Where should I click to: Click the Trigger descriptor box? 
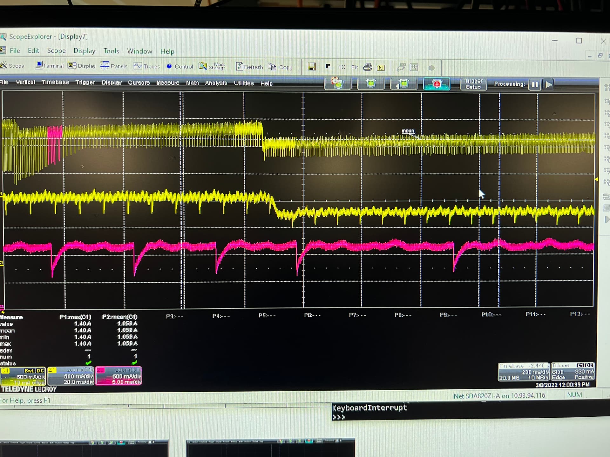click(573, 371)
